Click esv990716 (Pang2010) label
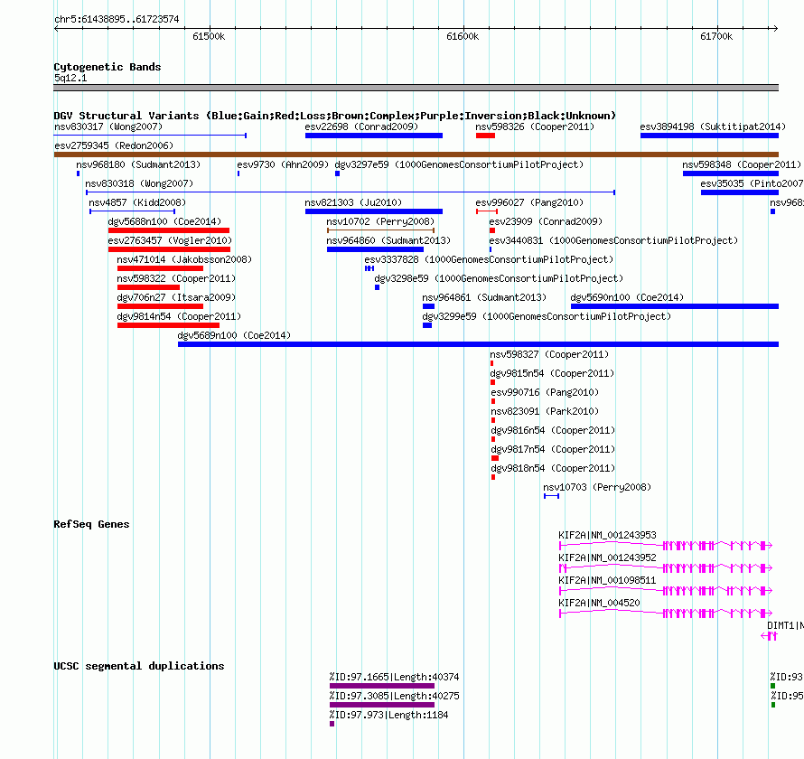The width and height of the screenshot is (804, 759). (545, 392)
